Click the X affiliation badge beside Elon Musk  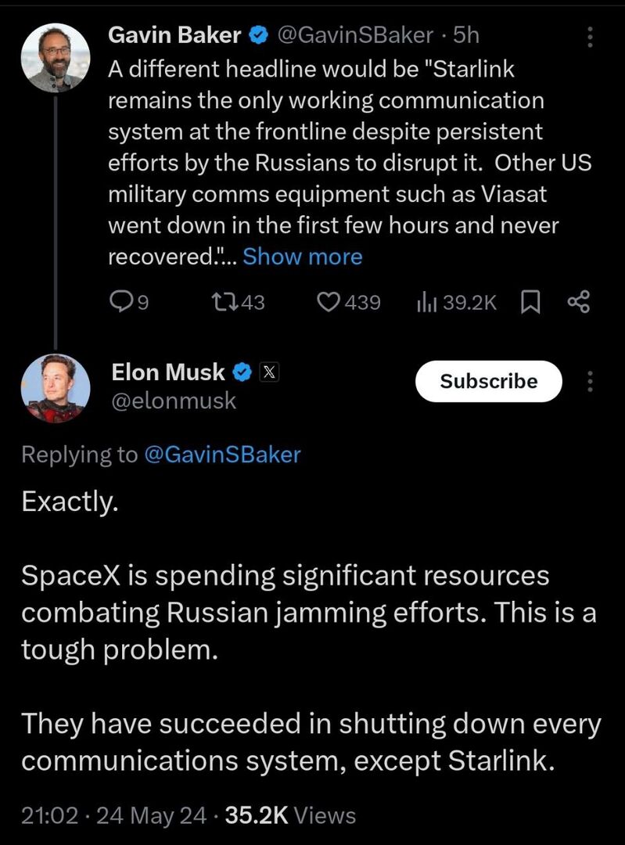click(x=269, y=372)
